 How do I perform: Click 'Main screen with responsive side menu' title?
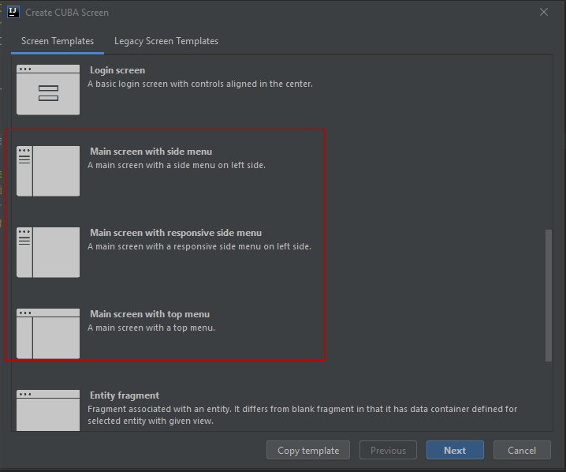click(176, 233)
